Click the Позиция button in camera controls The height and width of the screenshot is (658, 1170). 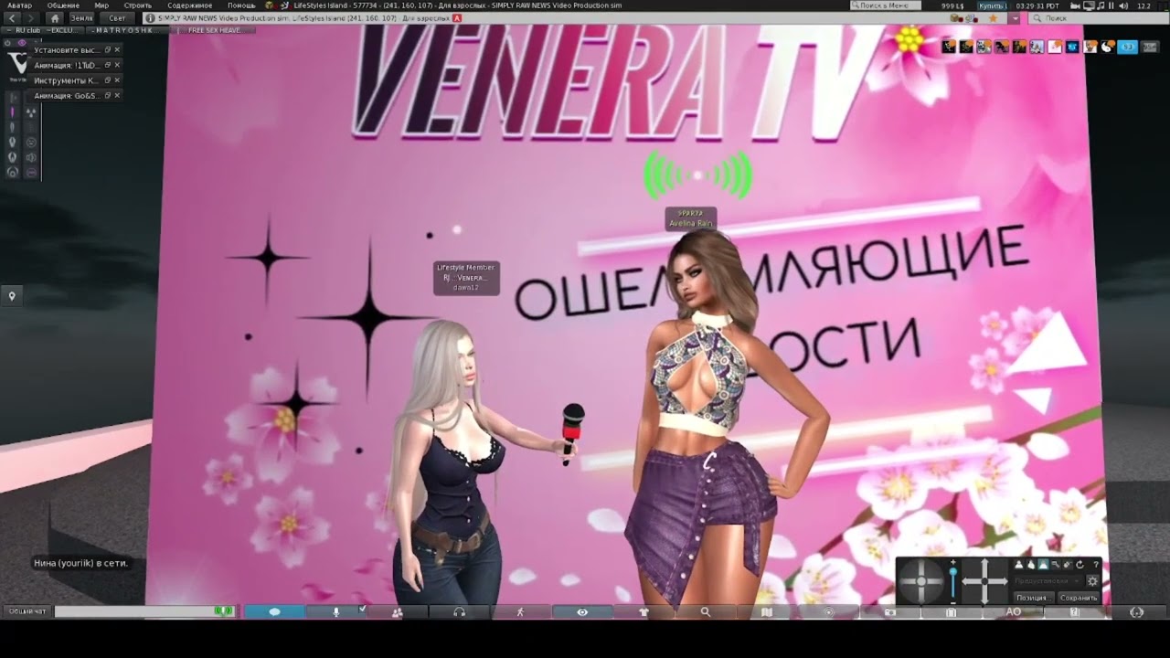click(1032, 598)
